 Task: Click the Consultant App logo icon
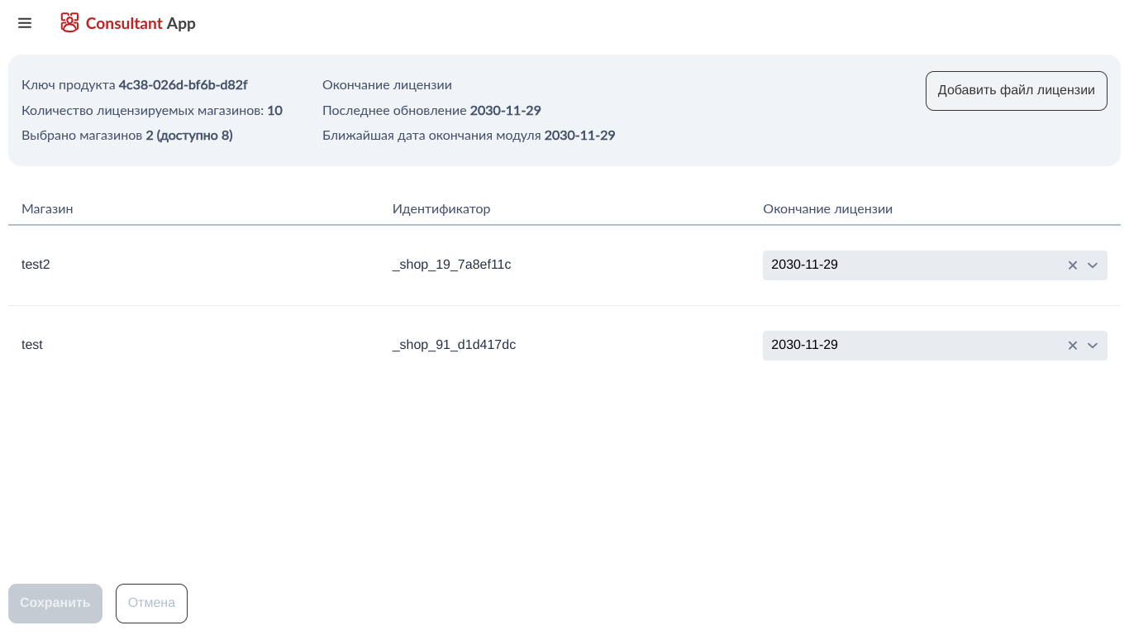coord(69,23)
